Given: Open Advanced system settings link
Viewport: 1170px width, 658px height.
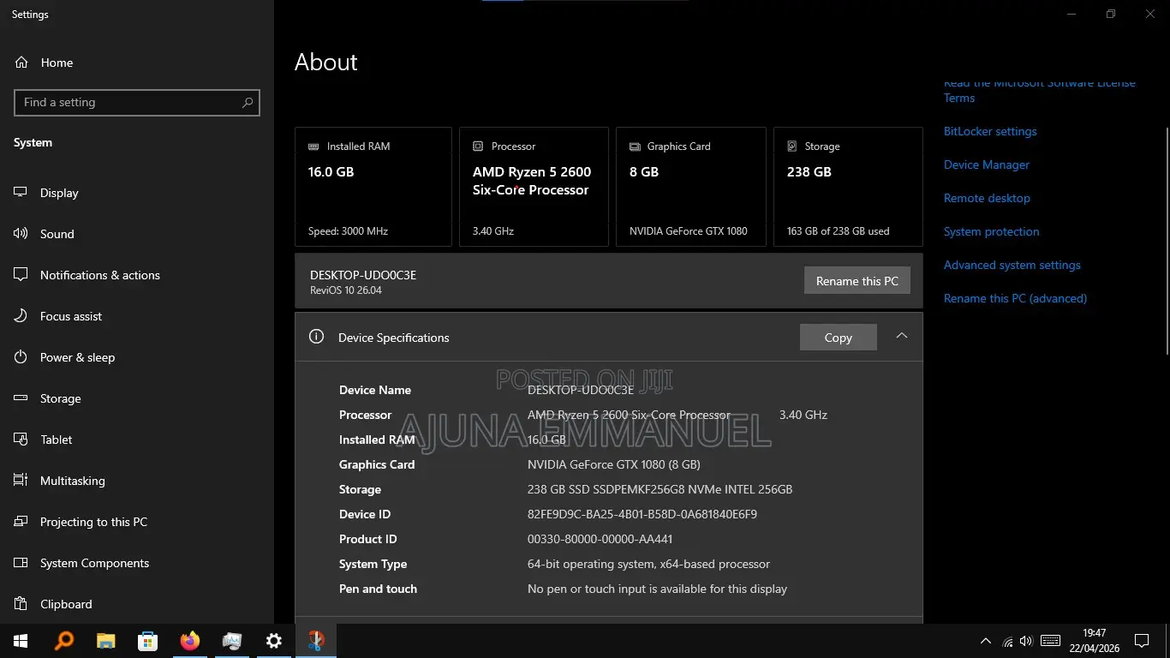Looking at the screenshot, I should 1012,265.
